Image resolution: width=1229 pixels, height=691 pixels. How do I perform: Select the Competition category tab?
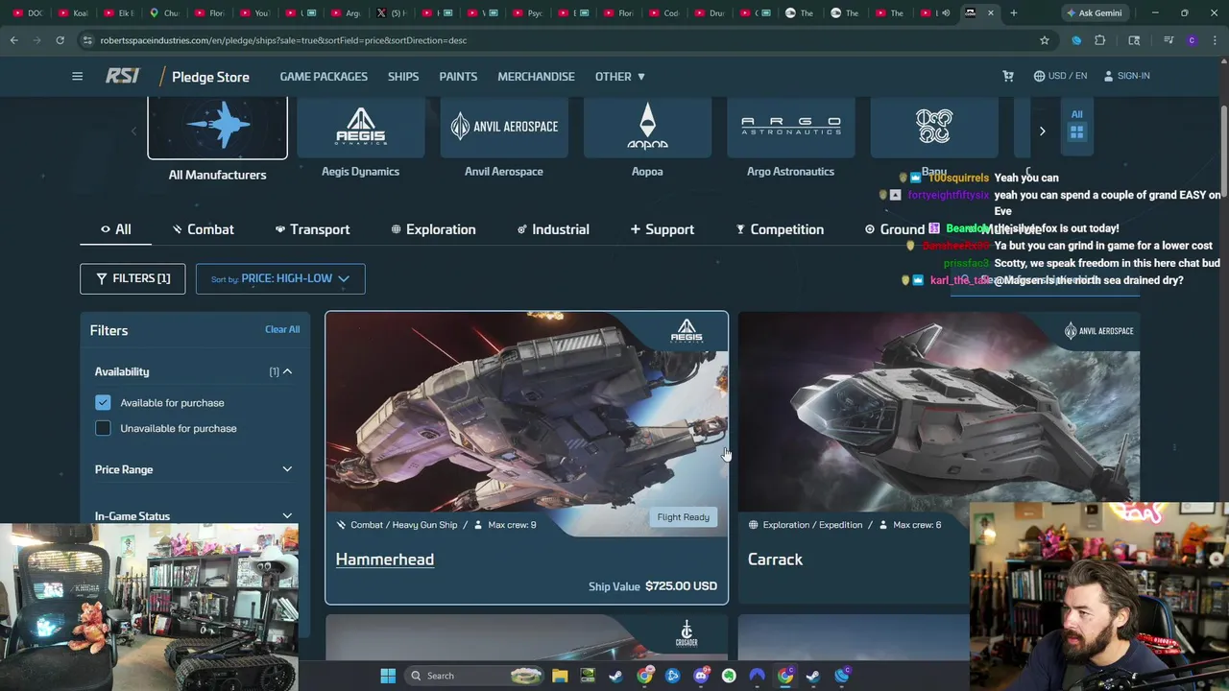coord(780,229)
